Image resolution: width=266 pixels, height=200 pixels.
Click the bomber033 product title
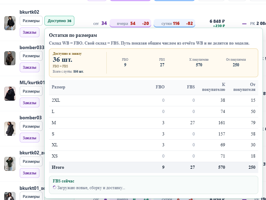pos(32,47)
